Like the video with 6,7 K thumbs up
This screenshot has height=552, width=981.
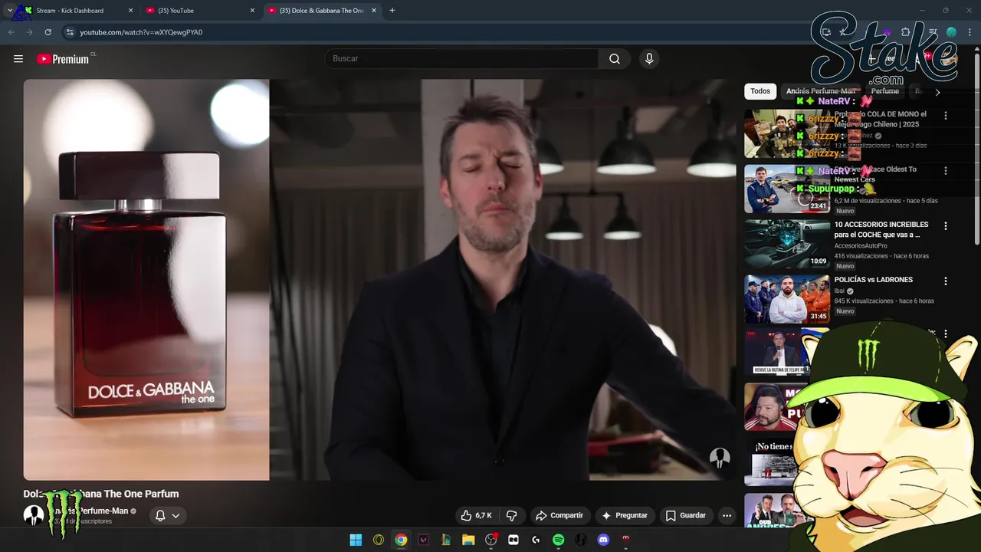click(x=476, y=515)
